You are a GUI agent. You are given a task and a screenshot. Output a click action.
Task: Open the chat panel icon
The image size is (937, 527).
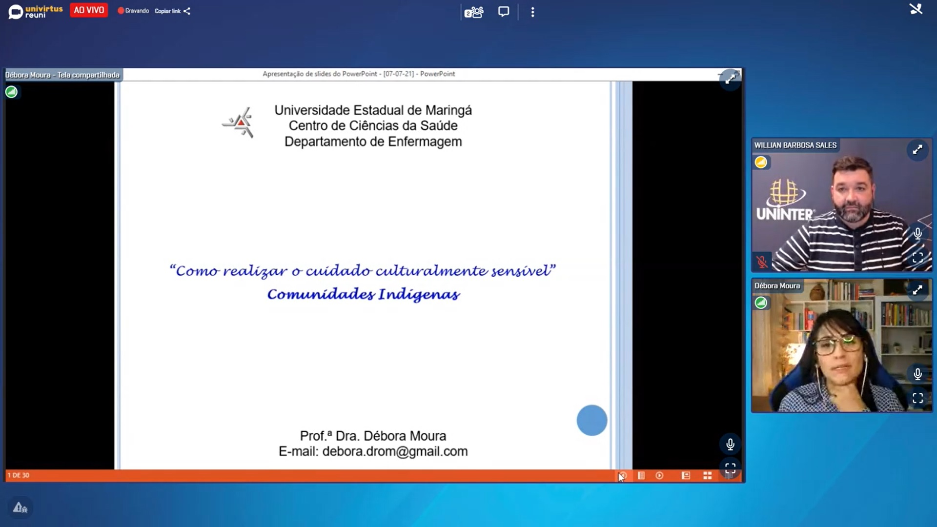(503, 12)
